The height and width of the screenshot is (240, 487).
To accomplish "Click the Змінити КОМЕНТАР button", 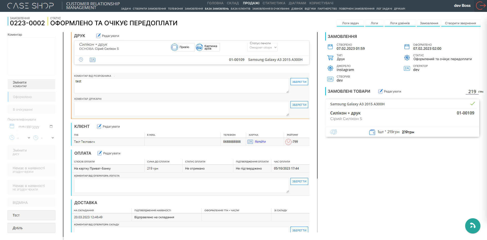I will point(31,84).
